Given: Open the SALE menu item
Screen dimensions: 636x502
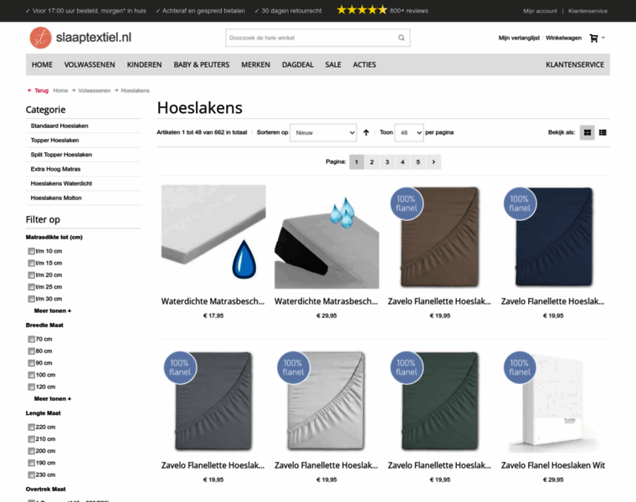Looking at the screenshot, I should click(333, 64).
